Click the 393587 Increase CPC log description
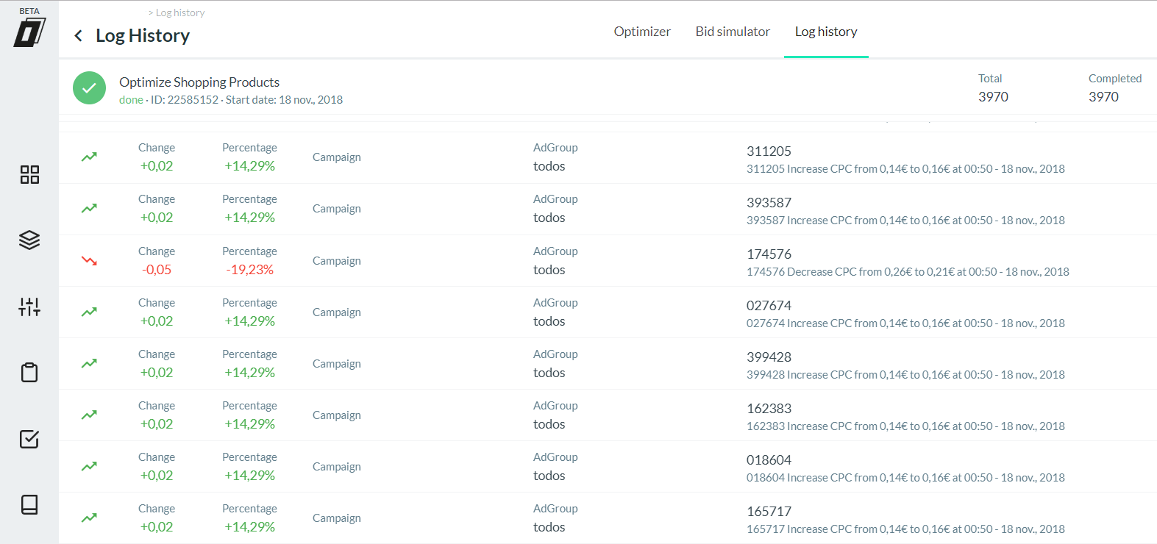 click(x=905, y=221)
